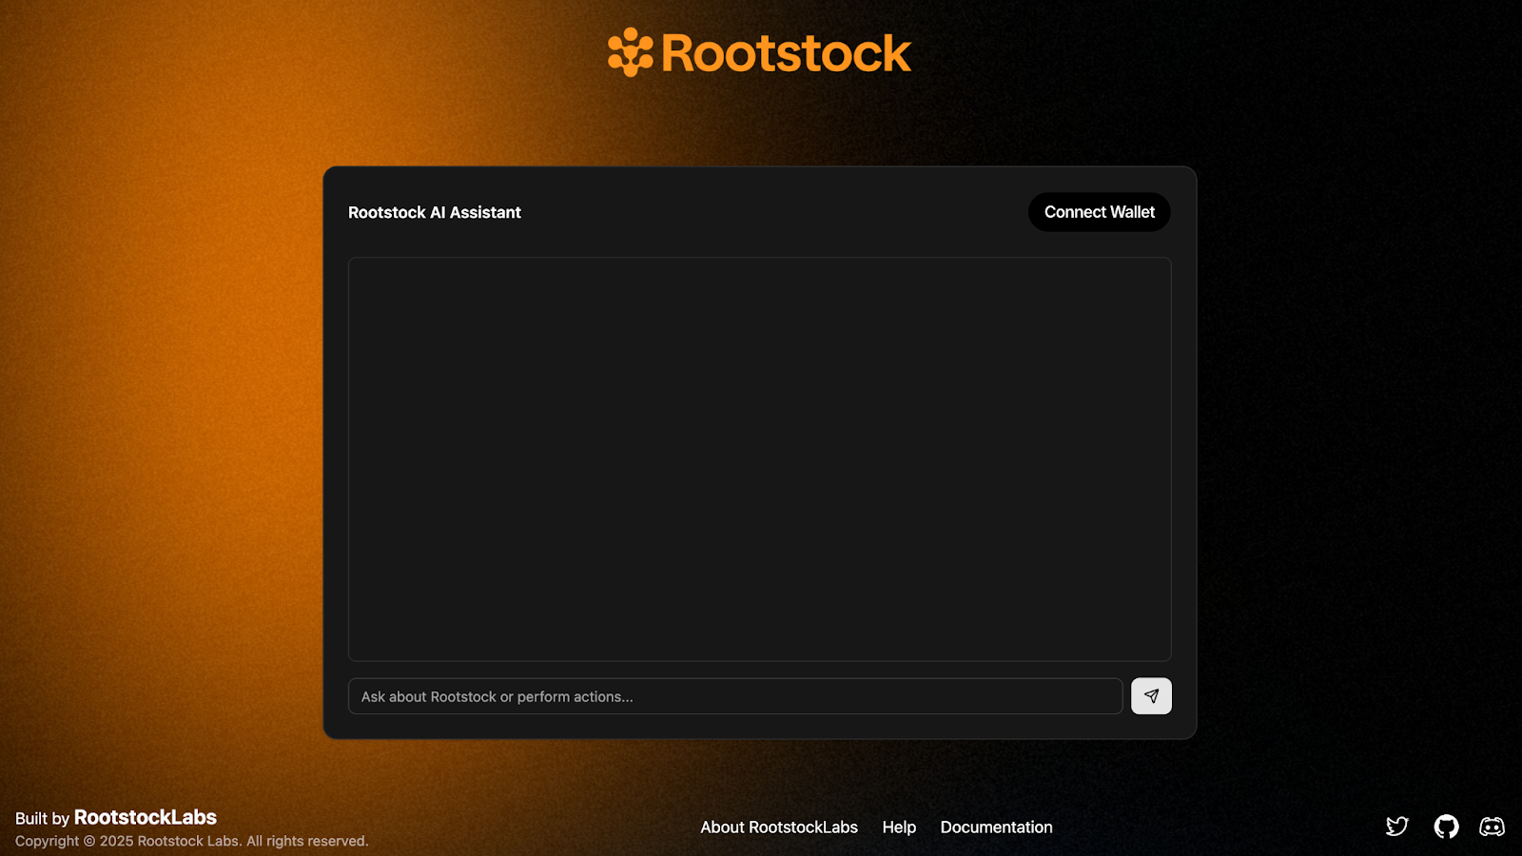Focus the 'Ask about Rootstock' input field
The height and width of the screenshot is (856, 1522).
[734, 696]
